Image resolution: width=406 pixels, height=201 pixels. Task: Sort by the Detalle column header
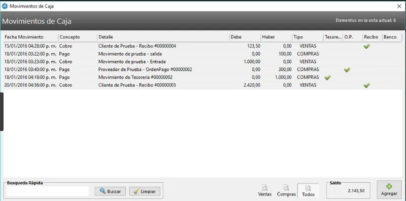163,37
